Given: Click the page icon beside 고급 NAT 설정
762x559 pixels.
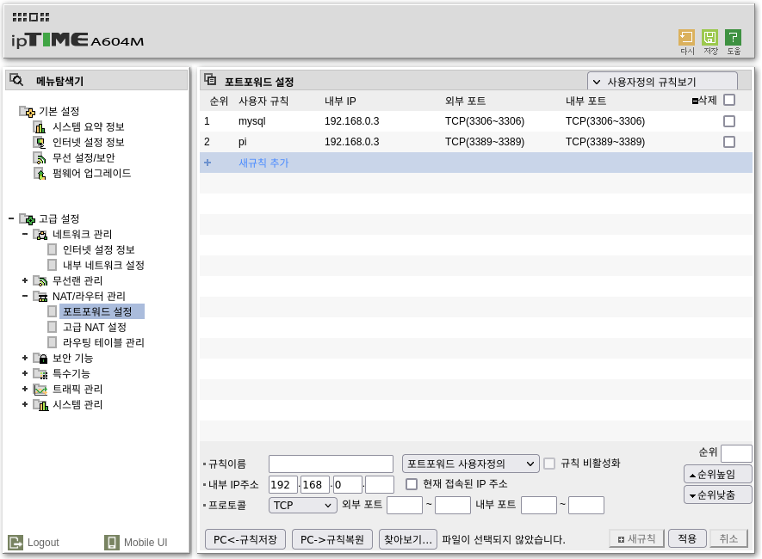Looking at the screenshot, I should (x=52, y=327).
